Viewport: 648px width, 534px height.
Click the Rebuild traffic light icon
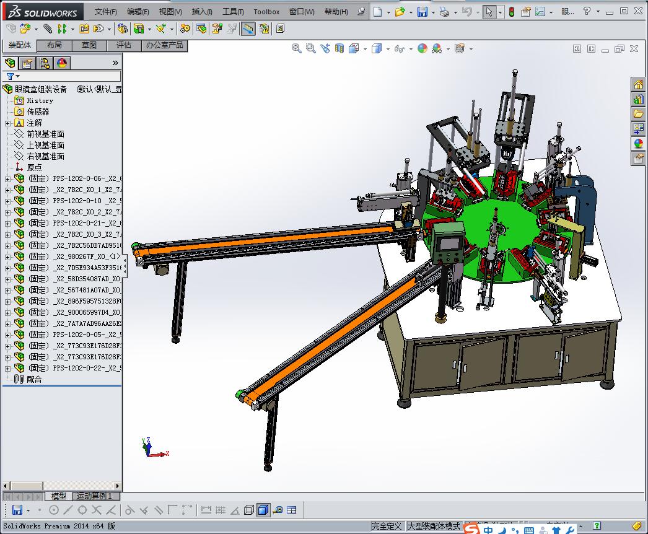click(x=512, y=12)
